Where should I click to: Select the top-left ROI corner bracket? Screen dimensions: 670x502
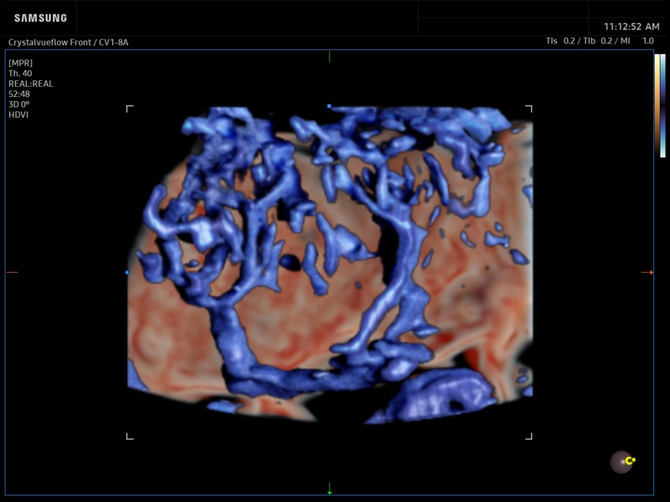129,107
